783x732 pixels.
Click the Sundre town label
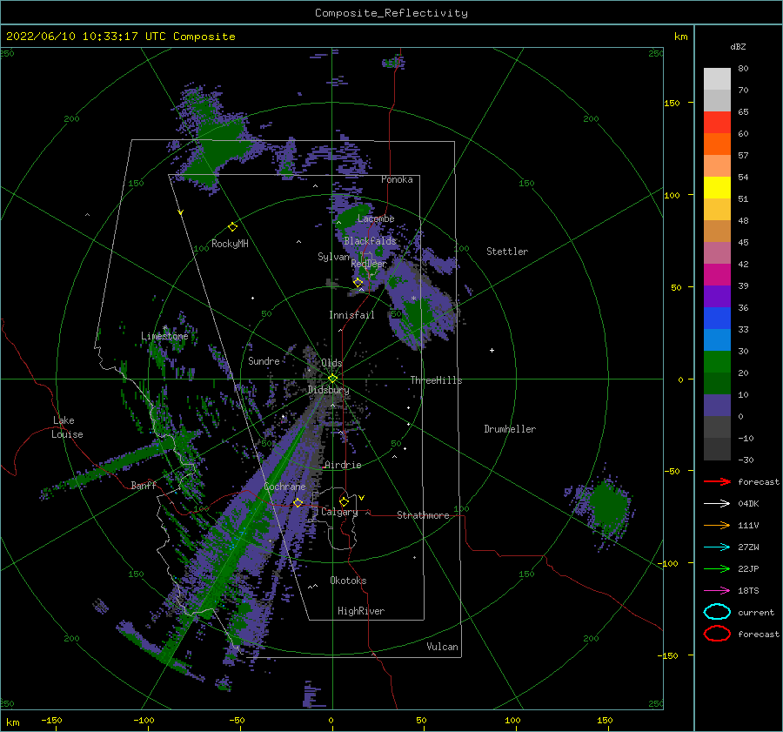coord(264,360)
